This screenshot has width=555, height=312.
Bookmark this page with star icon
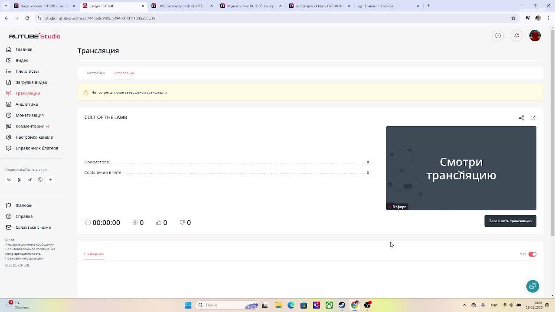513,18
